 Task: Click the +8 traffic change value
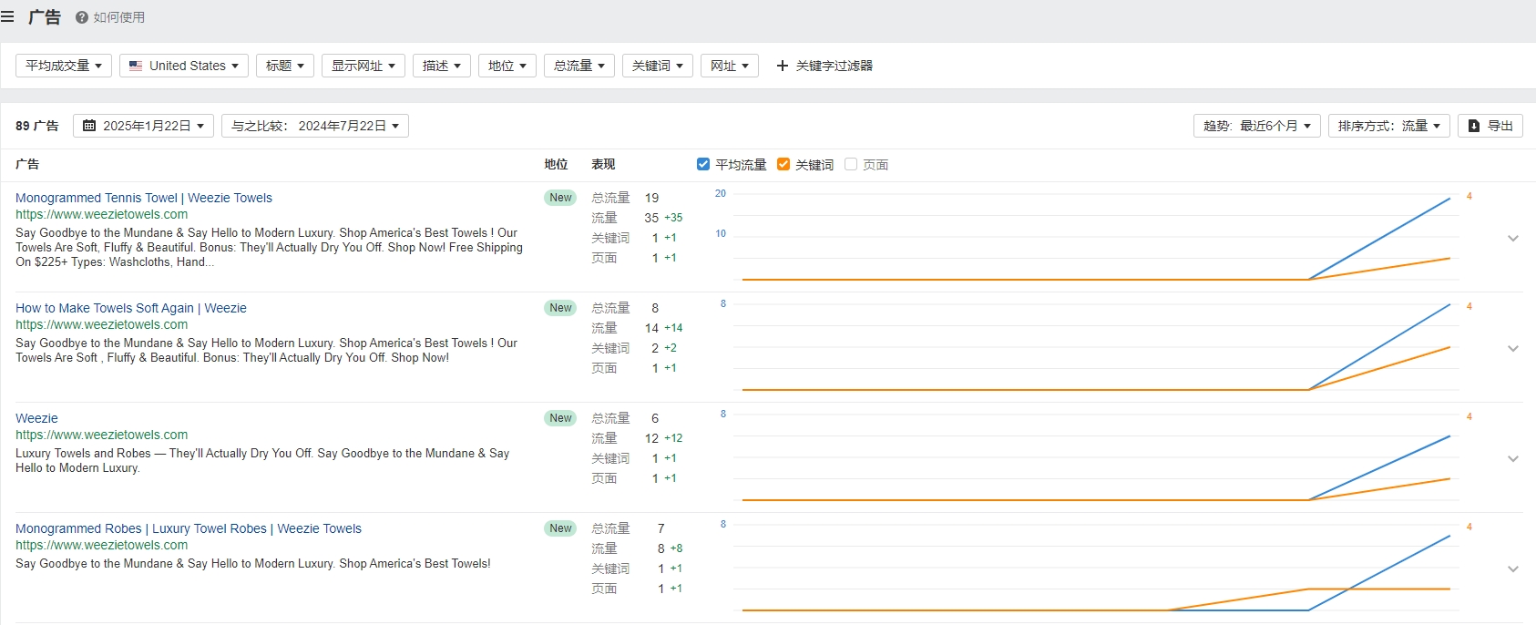click(x=676, y=548)
